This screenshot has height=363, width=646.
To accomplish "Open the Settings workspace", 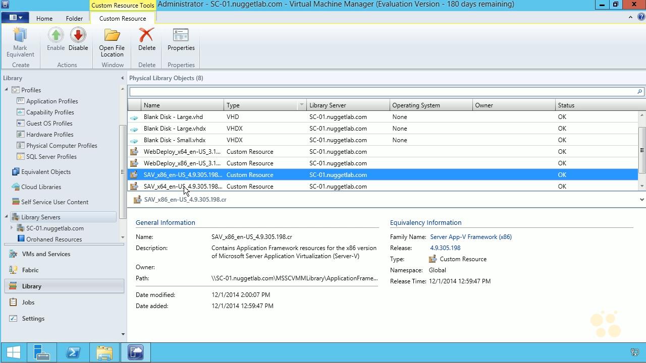I will (33, 318).
